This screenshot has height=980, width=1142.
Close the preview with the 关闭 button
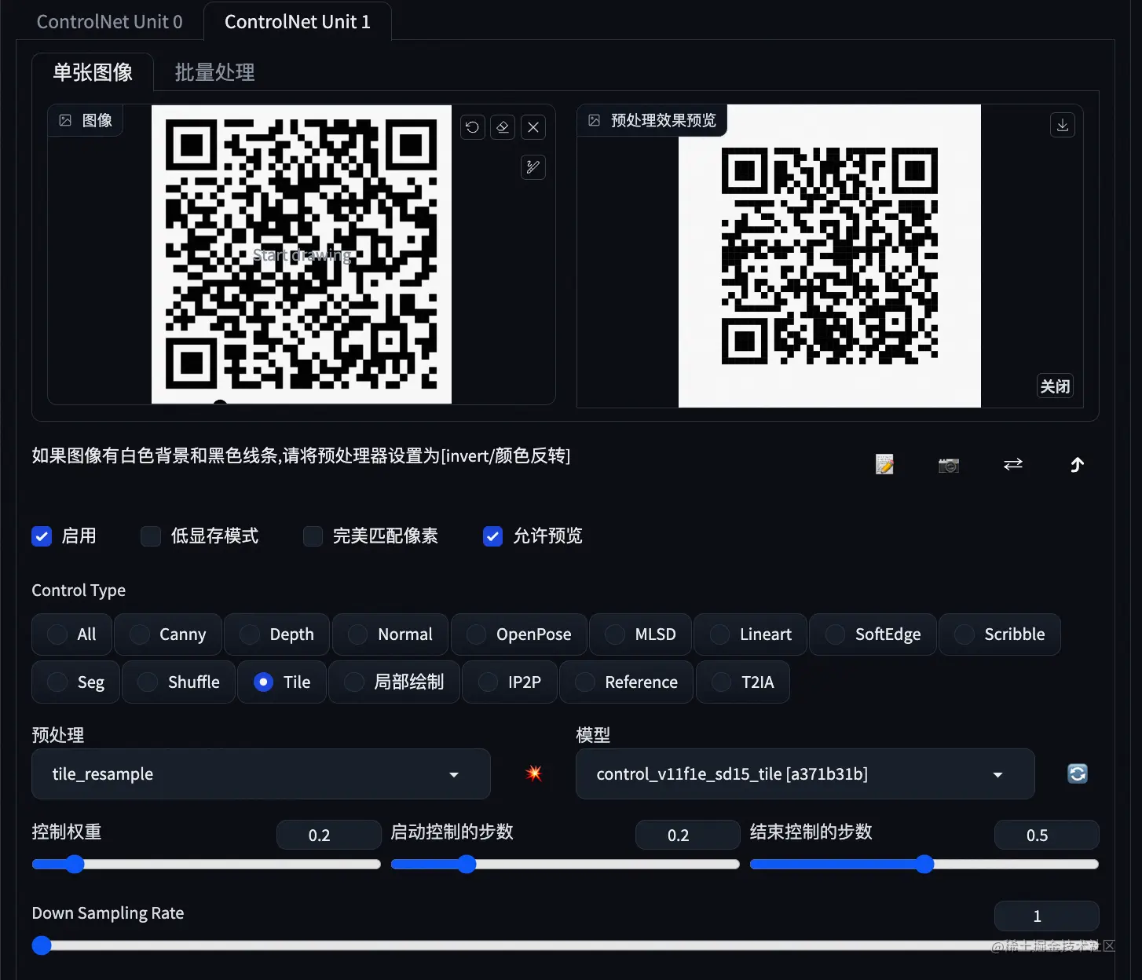(x=1055, y=386)
